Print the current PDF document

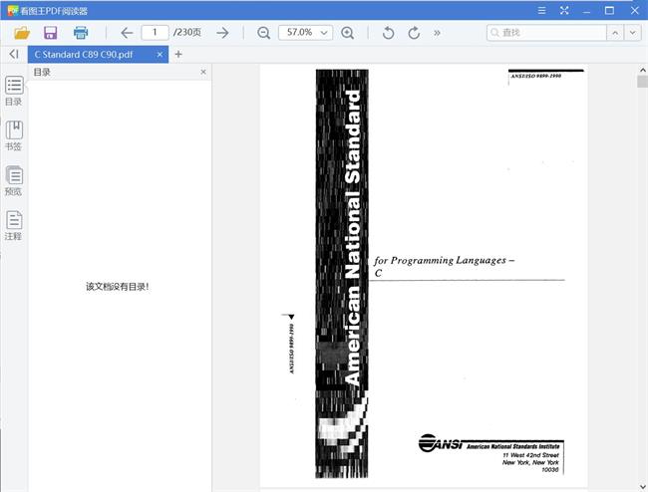[x=81, y=33]
